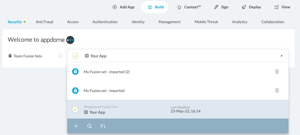Switch to the Mobile Threat tab
This screenshot has height=135, width=300.
point(206,22)
